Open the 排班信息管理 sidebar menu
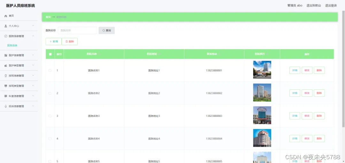This screenshot has height=163, width=345. pos(19,76)
